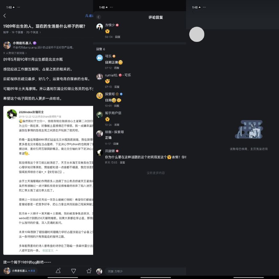Tap the back arrow on the question page
The width and height of the screenshot is (279, 279).
pyautogui.click(x=5, y=16)
